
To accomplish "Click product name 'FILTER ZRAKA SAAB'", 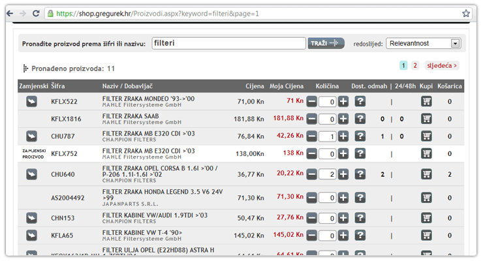I will pyautogui.click(x=131, y=116).
